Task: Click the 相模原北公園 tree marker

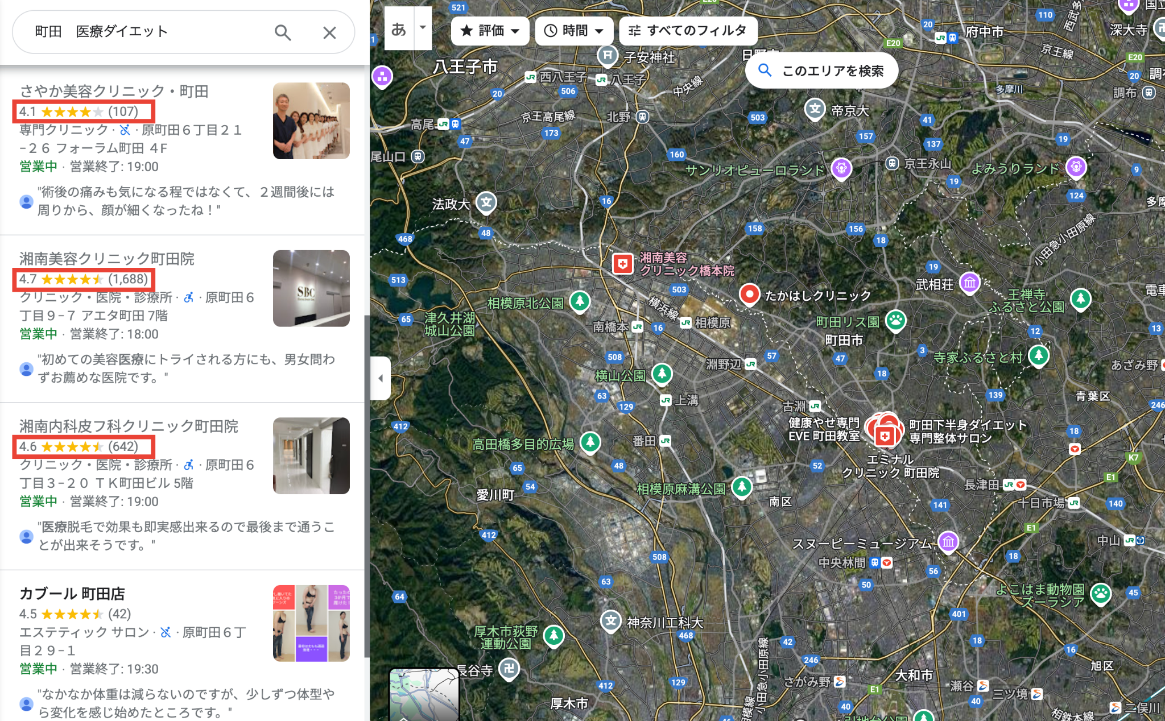Action: [580, 301]
